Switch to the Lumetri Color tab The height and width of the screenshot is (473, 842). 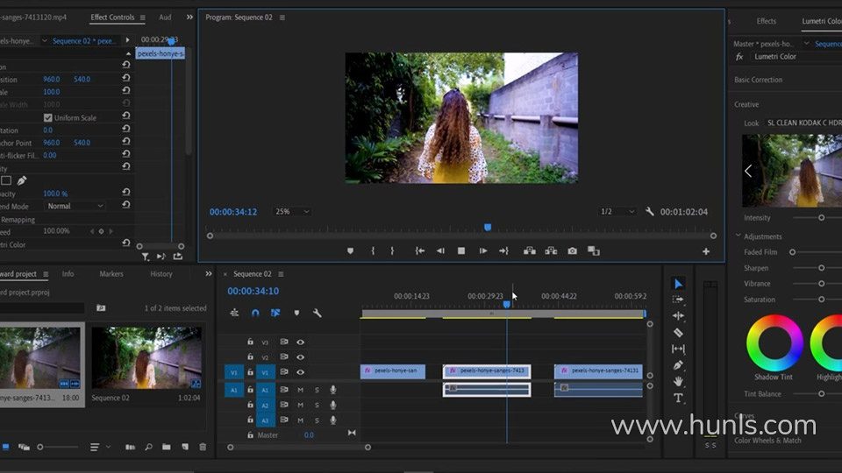pyautogui.click(x=822, y=21)
